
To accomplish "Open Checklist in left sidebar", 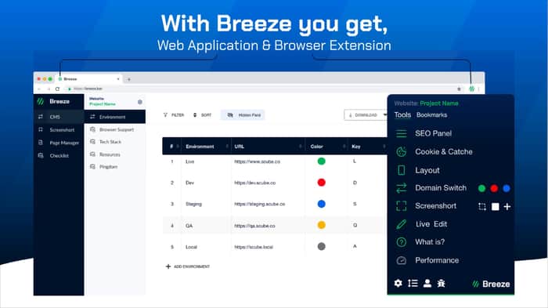I will coord(59,156).
